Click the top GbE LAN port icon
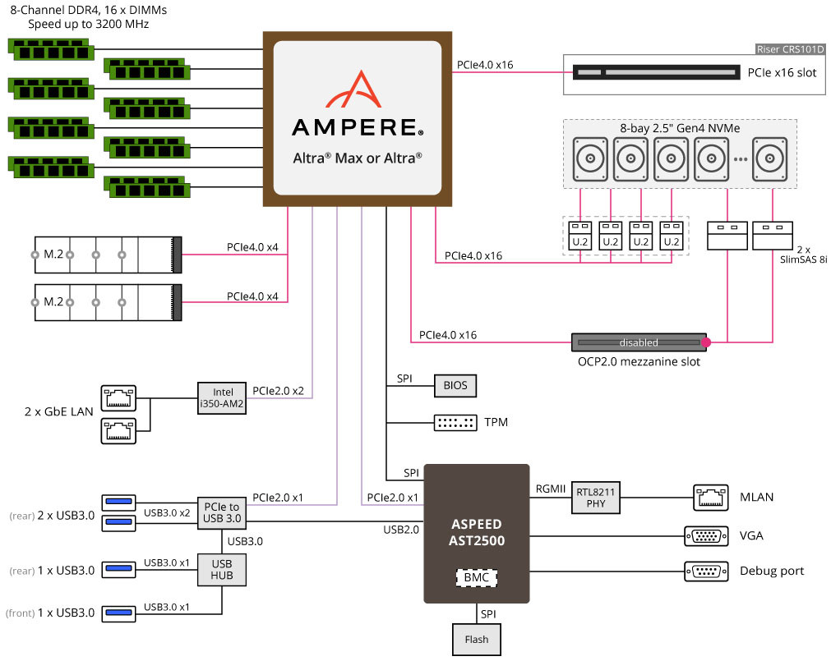Viewport: 831px width, 661px height. [118, 398]
